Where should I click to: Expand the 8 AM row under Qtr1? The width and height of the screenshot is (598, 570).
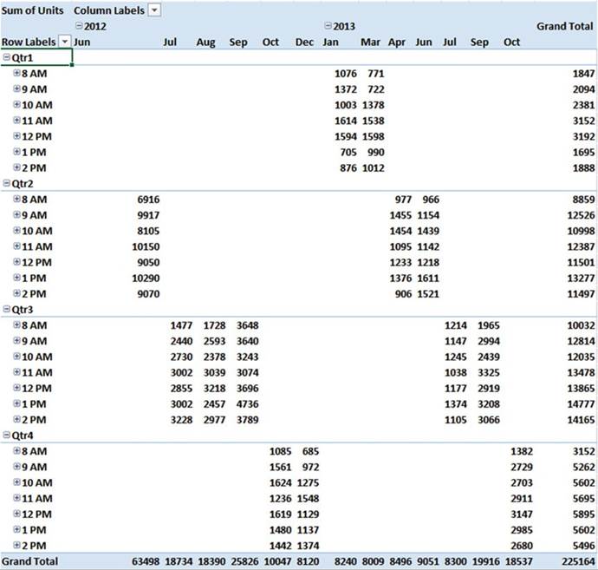[16, 74]
